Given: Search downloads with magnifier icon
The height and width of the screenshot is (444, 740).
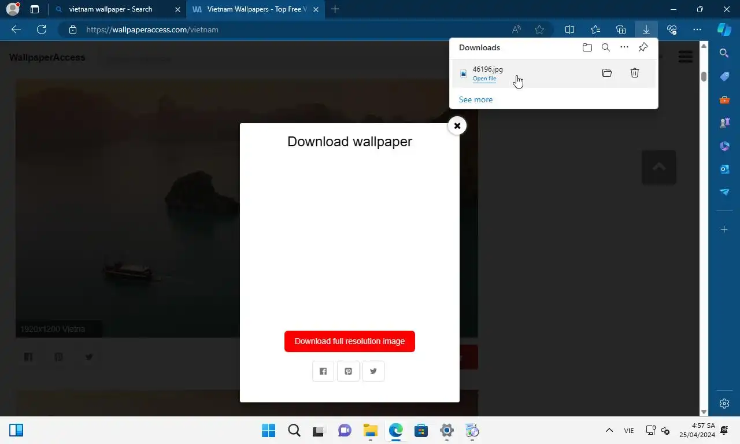Looking at the screenshot, I should [606, 47].
